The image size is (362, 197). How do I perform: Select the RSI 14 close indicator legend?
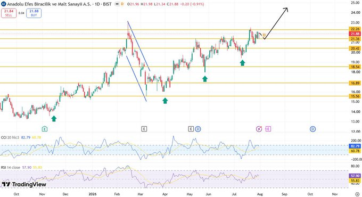pos(11,167)
